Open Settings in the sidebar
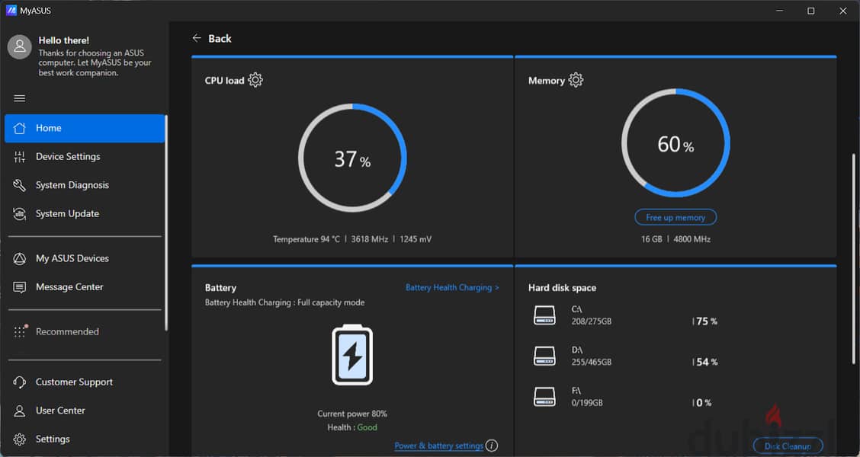Viewport: 860px width, 457px height. click(x=85, y=439)
